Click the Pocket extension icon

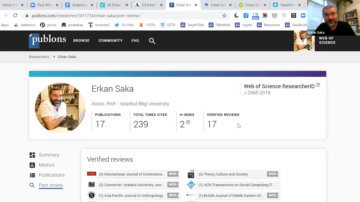[x=274, y=15]
